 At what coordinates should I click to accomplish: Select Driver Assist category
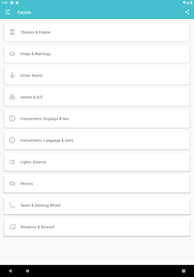click(97, 75)
